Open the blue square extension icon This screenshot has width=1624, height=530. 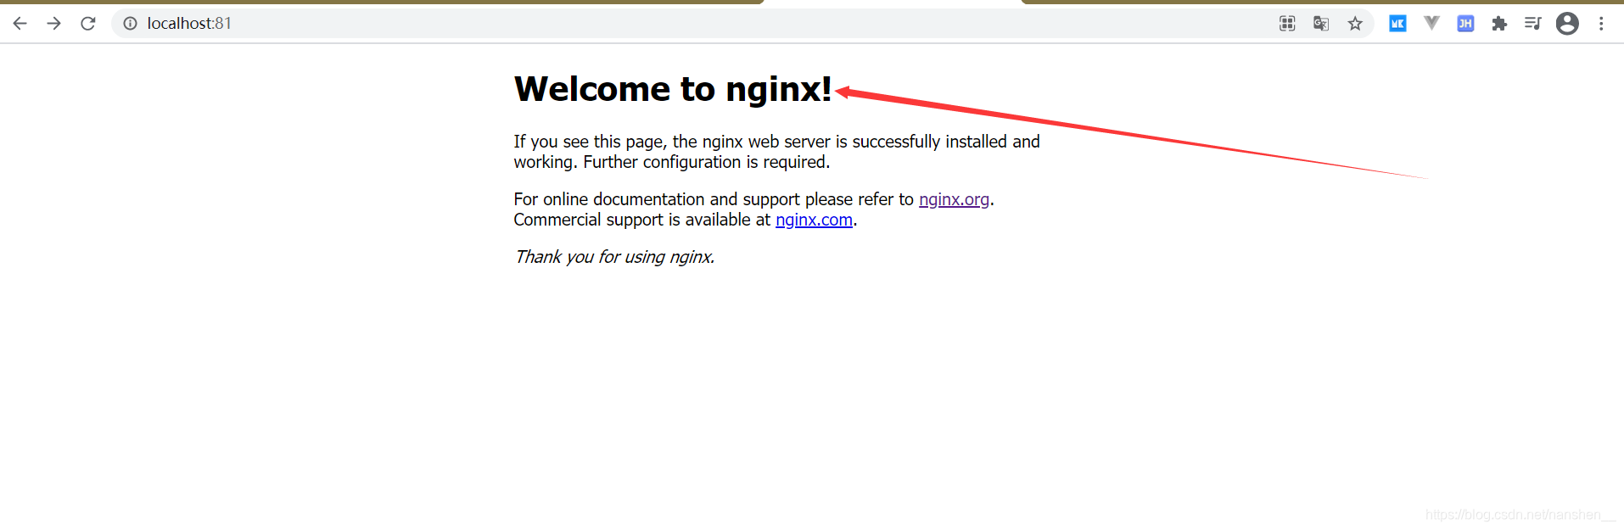tap(1397, 24)
